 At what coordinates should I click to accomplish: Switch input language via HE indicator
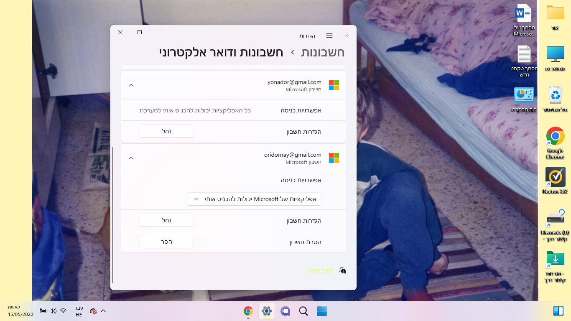pyautogui.click(x=79, y=311)
